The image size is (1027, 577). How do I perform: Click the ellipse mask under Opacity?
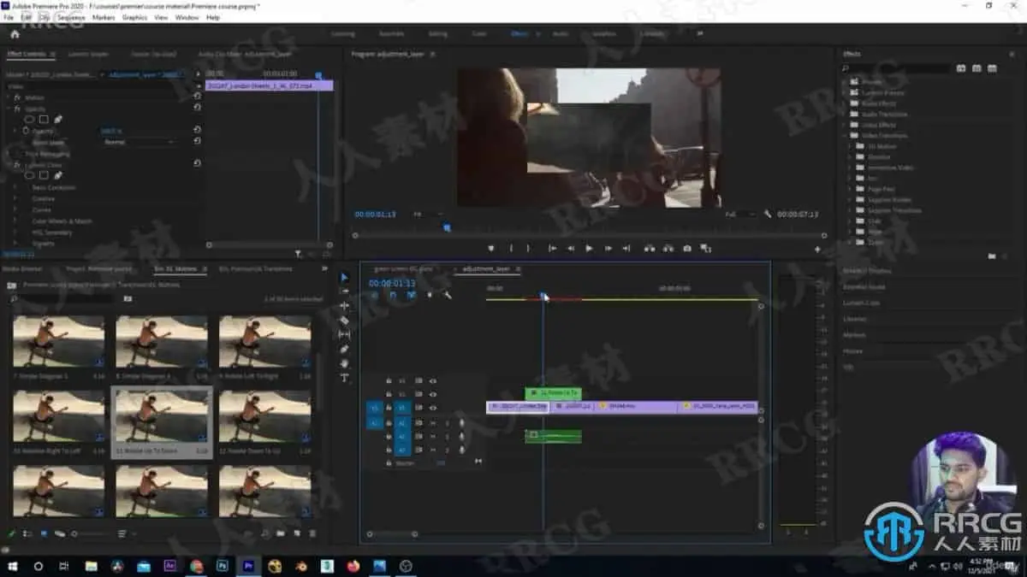click(29, 120)
